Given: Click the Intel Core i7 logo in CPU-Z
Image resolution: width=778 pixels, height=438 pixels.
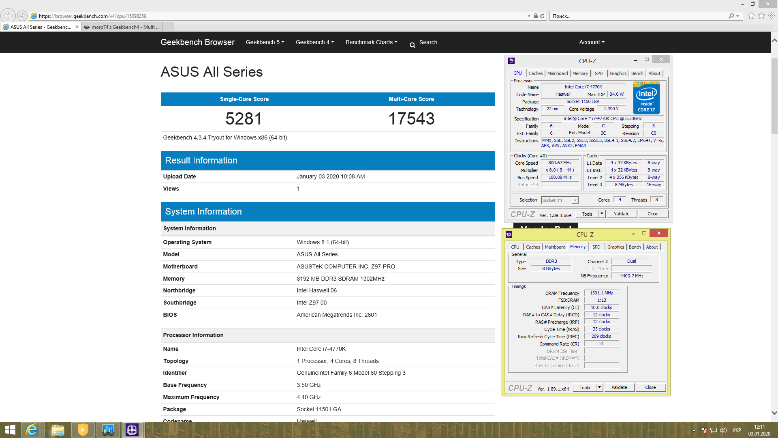Looking at the screenshot, I should coord(646,98).
